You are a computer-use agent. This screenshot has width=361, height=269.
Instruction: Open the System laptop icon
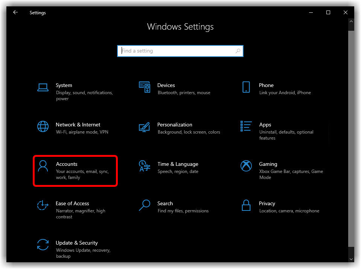point(43,87)
